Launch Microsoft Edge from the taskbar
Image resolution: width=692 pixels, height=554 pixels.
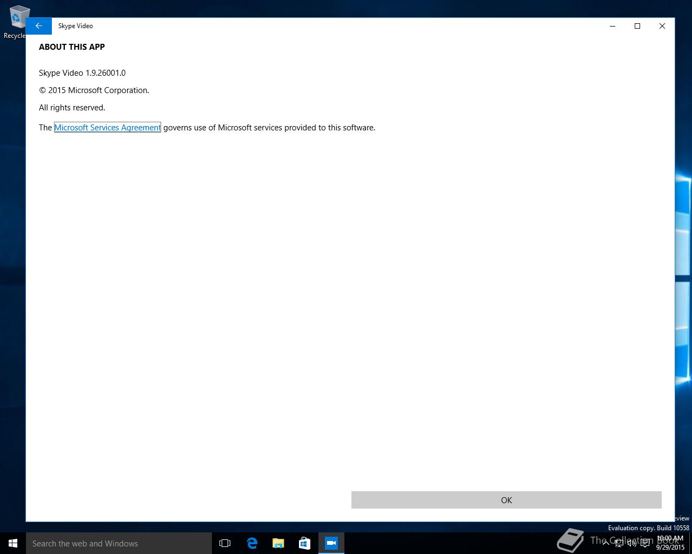coord(252,543)
